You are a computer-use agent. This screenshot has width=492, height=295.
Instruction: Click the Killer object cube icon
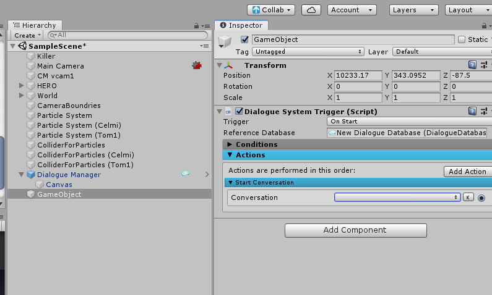click(31, 56)
